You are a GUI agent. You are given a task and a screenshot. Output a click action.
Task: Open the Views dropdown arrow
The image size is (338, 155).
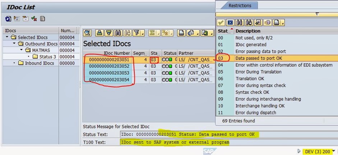(197, 33)
